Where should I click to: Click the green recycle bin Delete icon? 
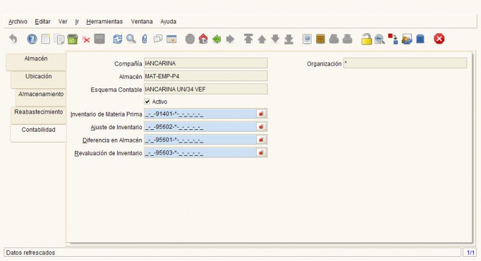click(72, 39)
